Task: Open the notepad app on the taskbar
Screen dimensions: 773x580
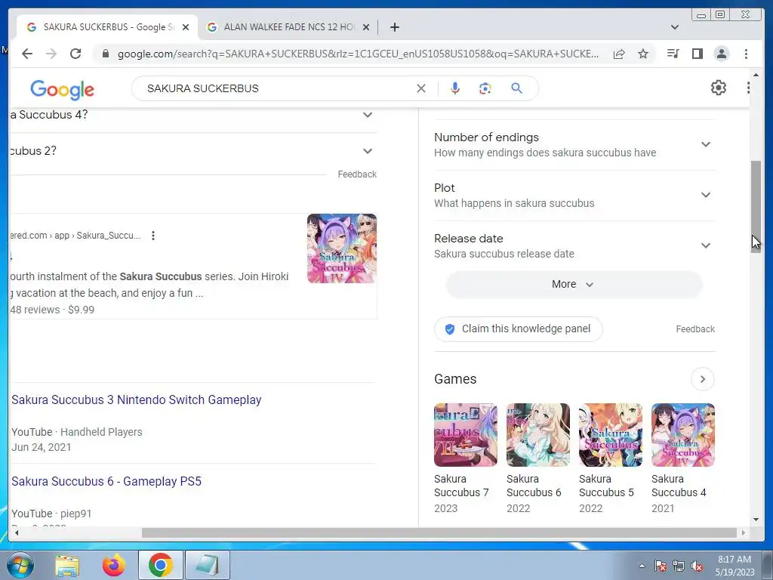Action: [208, 565]
